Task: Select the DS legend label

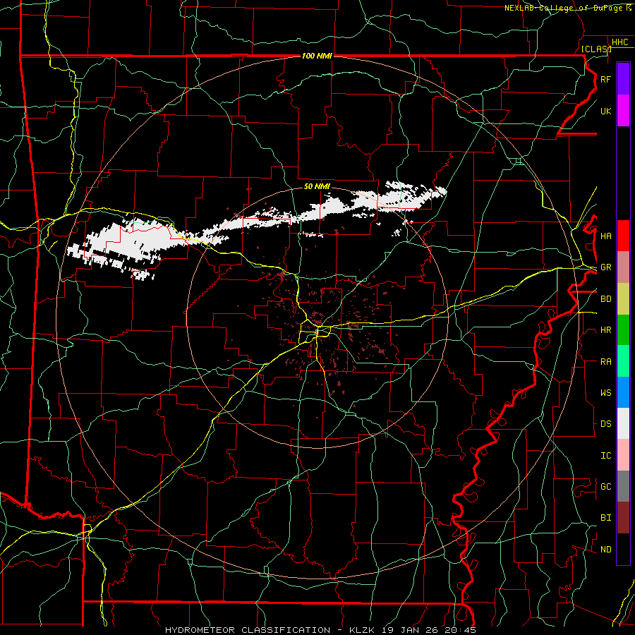Action: (605, 423)
